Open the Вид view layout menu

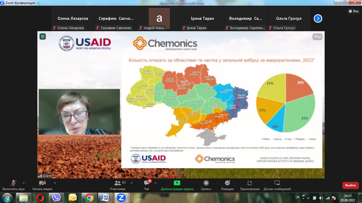354,11
